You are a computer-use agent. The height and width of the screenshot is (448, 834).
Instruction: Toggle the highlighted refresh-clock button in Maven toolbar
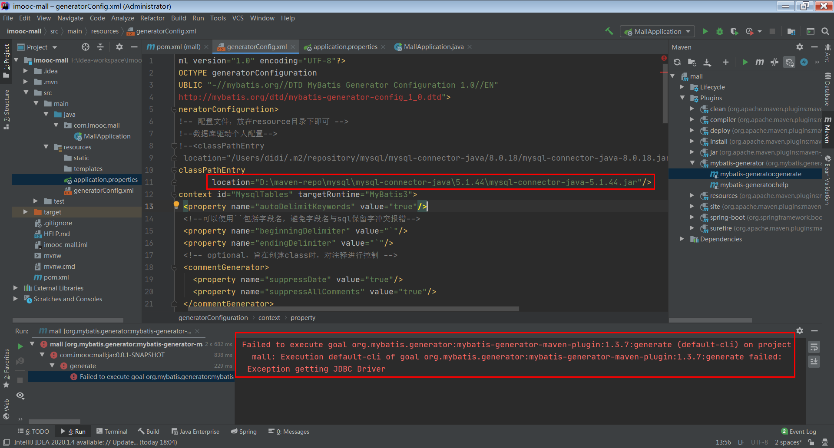click(x=789, y=62)
